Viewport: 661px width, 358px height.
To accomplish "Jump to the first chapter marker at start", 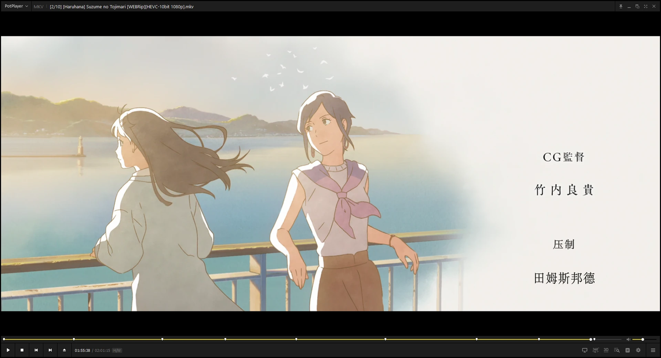I will point(4,339).
